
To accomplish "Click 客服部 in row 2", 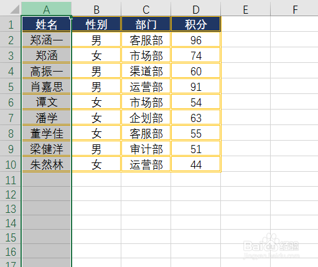I will [146, 40].
